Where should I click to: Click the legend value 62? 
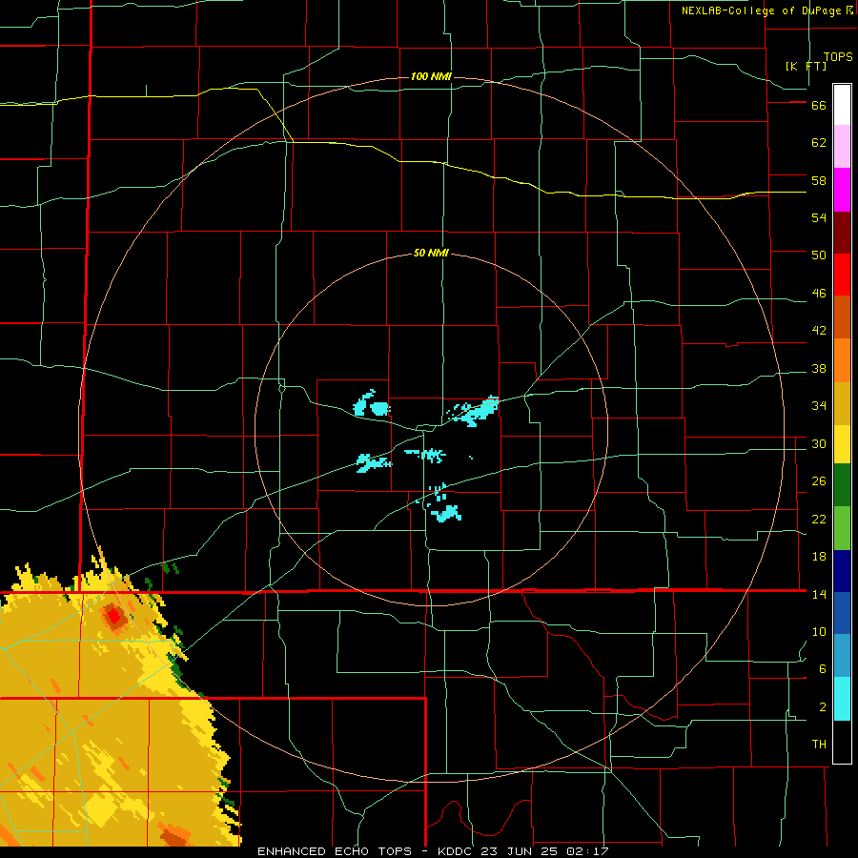tap(819, 143)
